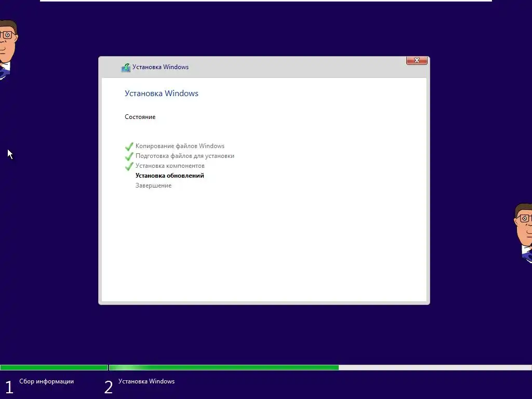Viewport: 532px width, 399px height.
Task: Click step 1 'Сбор информации' label
Action: (x=46, y=381)
